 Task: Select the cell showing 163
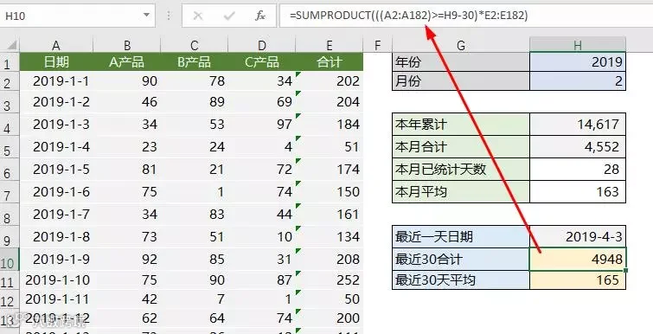[x=578, y=191]
